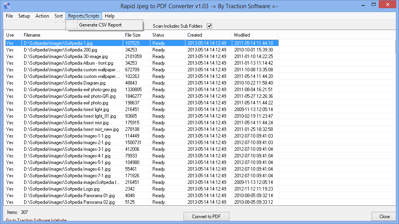
Task: Sort by the Use column header
Action: pyautogui.click(x=12, y=35)
